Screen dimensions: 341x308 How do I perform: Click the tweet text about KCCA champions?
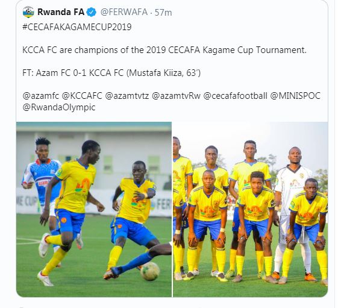[x=164, y=50]
